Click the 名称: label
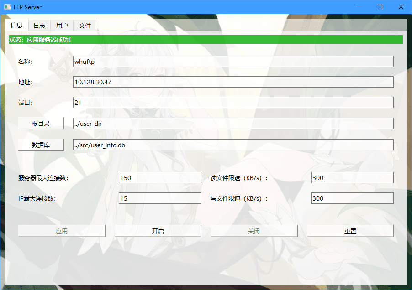The height and width of the screenshot is (290, 412). (25, 62)
